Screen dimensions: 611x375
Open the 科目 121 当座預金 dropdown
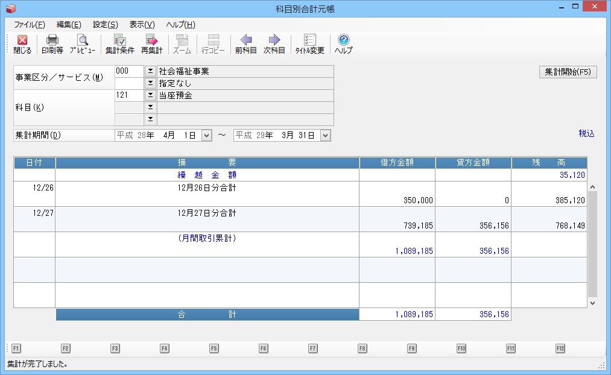point(150,95)
